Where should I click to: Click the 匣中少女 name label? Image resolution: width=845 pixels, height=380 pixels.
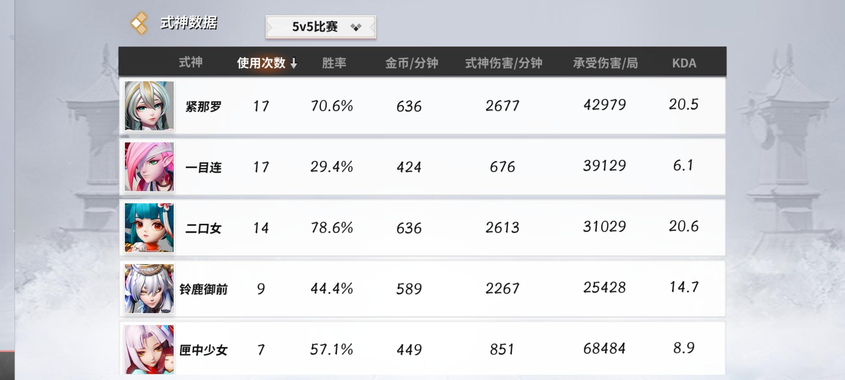(x=203, y=350)
